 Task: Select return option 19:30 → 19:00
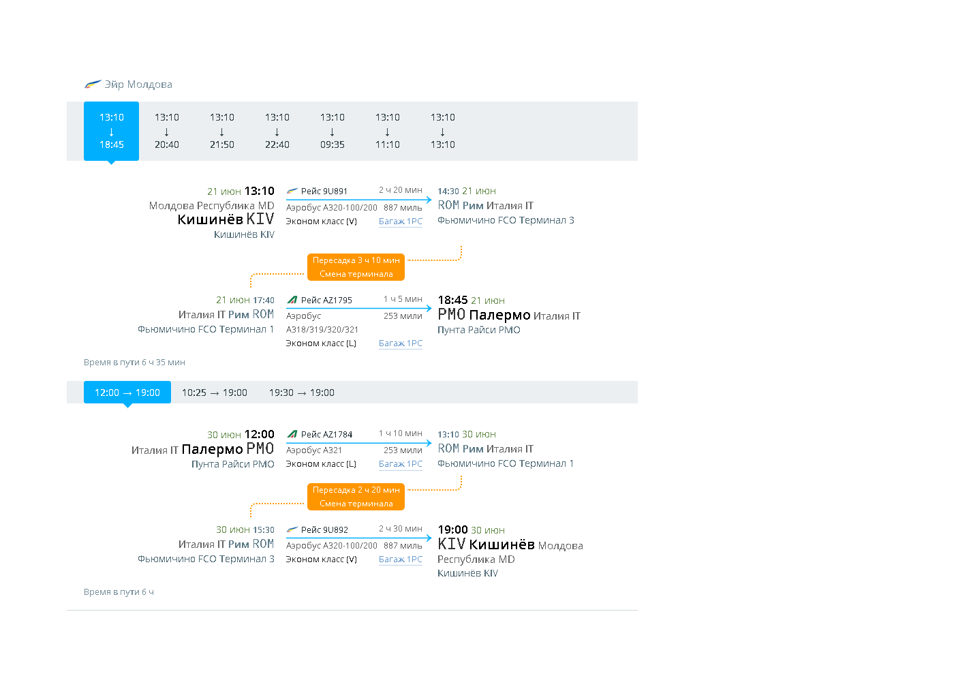(301, 393)
